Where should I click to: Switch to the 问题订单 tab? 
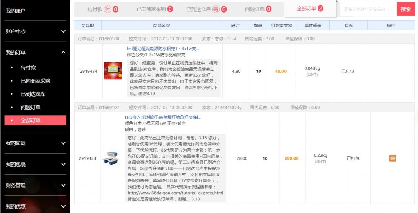coord(258,9)
